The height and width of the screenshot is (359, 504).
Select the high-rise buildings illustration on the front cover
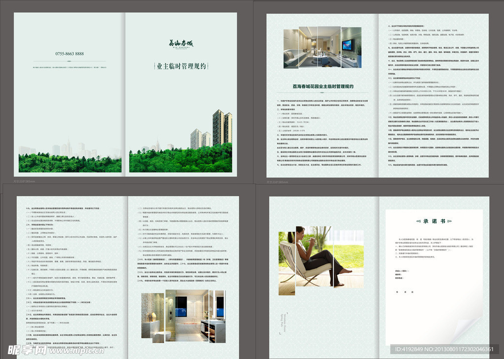211,130
